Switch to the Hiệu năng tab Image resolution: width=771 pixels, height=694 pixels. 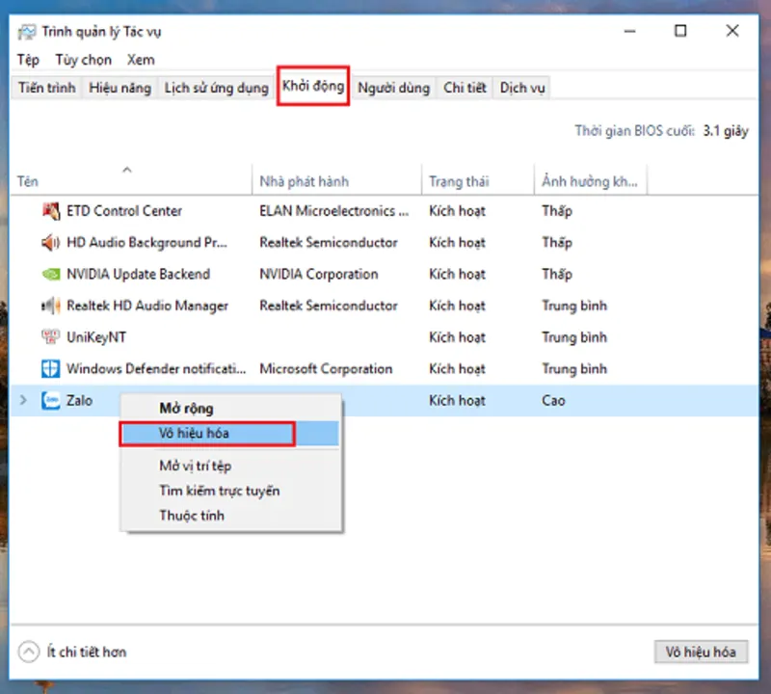tap(119, 88)
